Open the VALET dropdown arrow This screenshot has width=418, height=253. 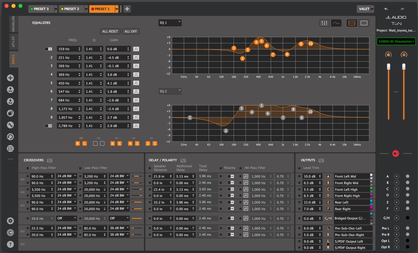372,9
